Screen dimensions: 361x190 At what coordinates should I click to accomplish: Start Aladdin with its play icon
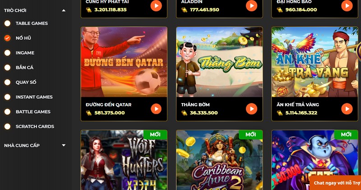(251, 6)
